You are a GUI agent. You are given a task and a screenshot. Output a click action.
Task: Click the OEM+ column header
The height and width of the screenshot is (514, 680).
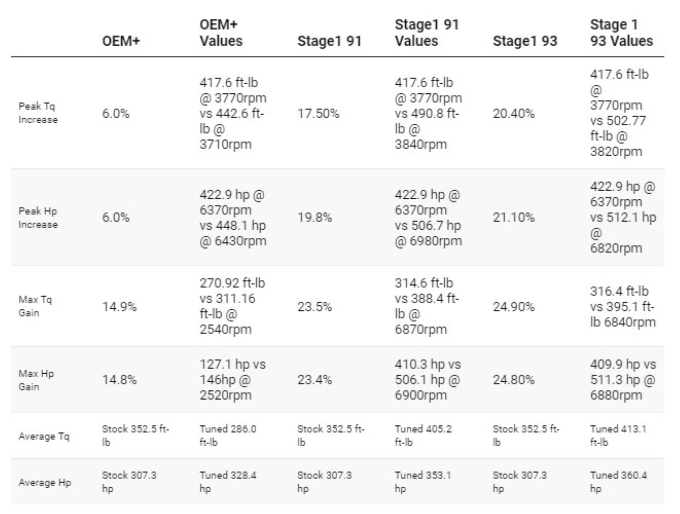[x=121, y=41]
